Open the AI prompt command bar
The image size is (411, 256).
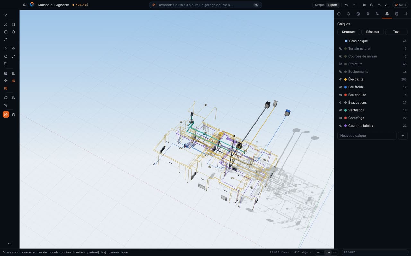point(205,5)
